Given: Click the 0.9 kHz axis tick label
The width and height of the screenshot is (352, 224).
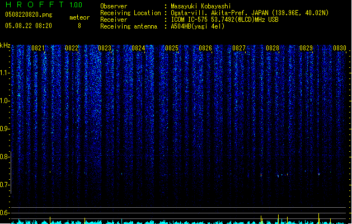Looking at the screenshot, I should (4, 129).
